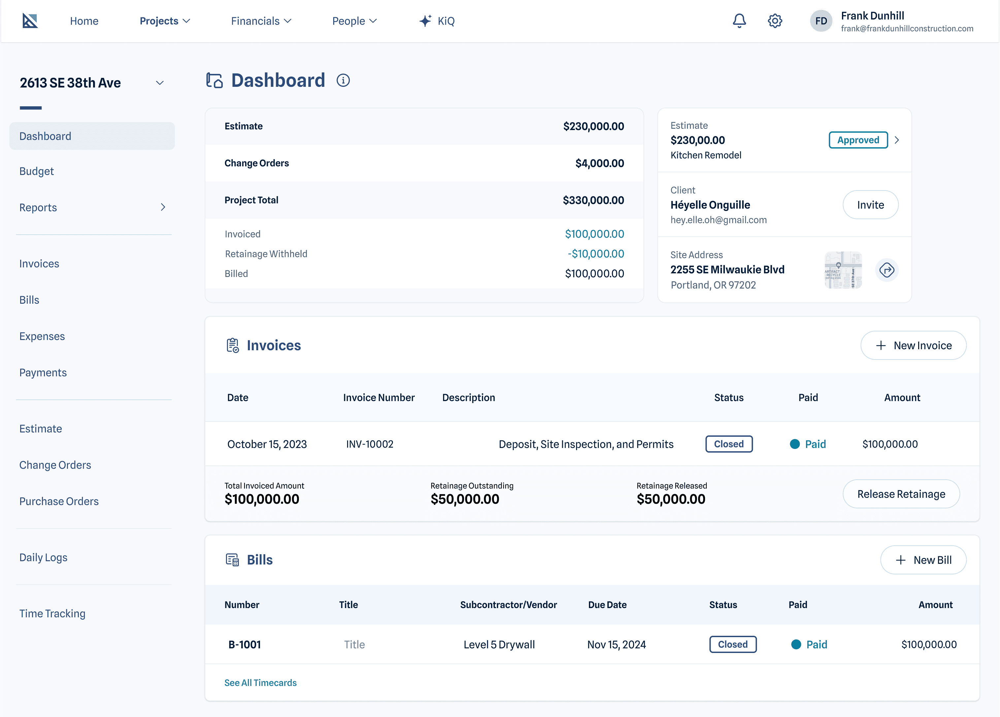Viewport: 1000px width, 717px height.
Task: Click the Dashboard title icon
Action: pos(215,80)
